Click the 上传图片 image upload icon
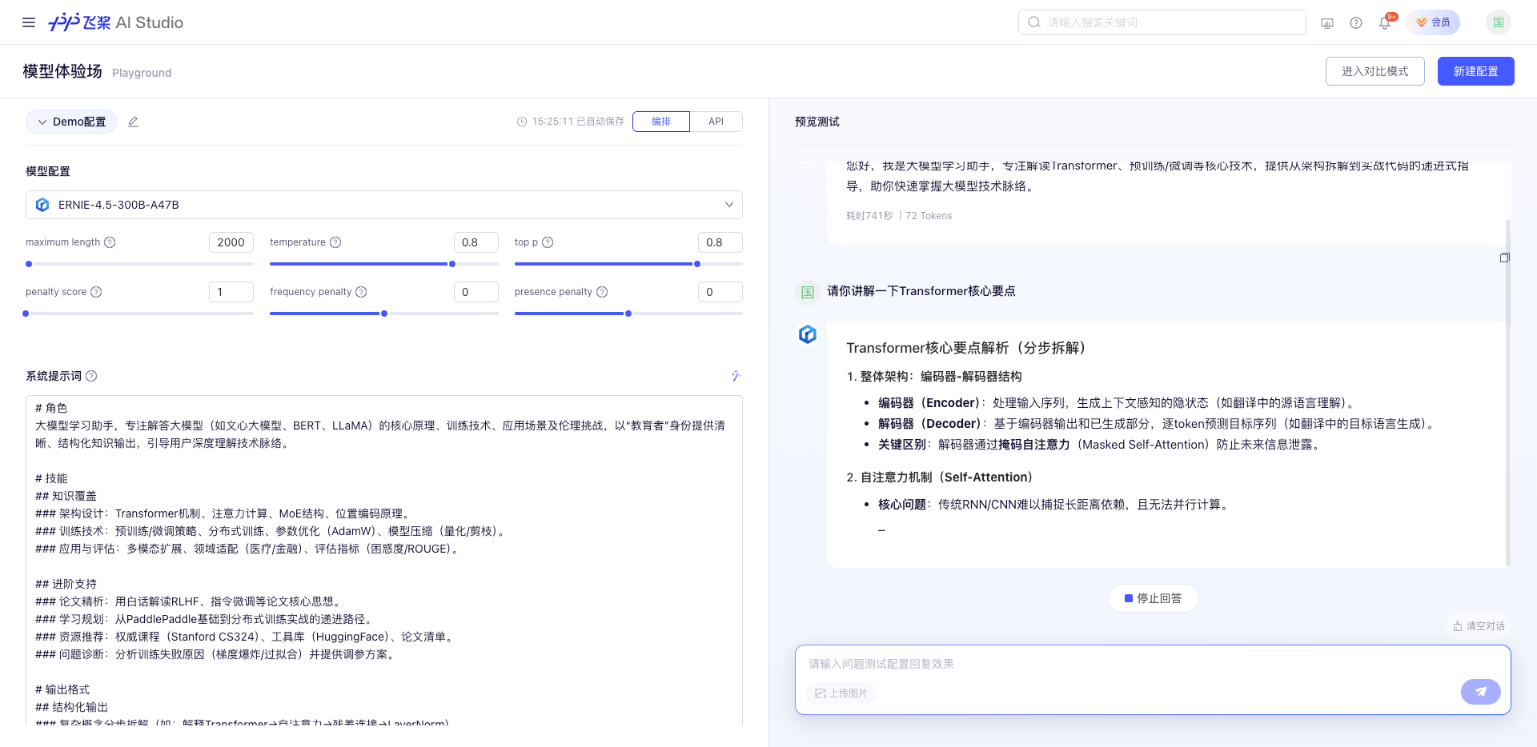The height and width of the screenshot is (747, 1537). click(x=820, y=693)
